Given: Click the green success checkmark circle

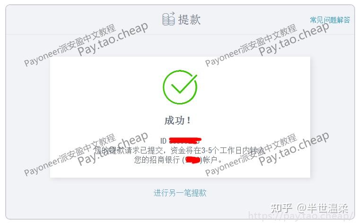Looking at the screenshot, I should tap(180, 87).
